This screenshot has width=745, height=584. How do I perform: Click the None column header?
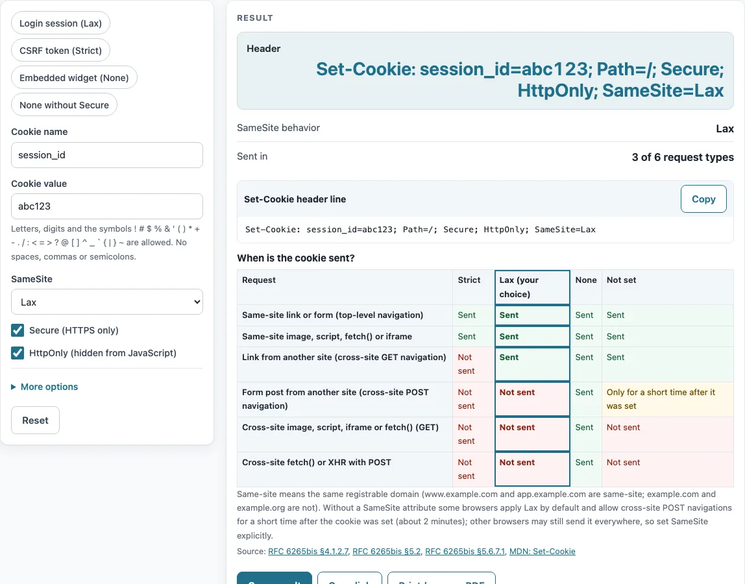[586, 287]
